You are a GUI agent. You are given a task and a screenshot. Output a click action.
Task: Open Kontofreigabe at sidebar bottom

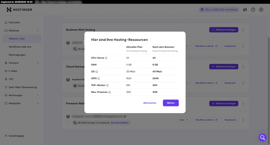16,136
